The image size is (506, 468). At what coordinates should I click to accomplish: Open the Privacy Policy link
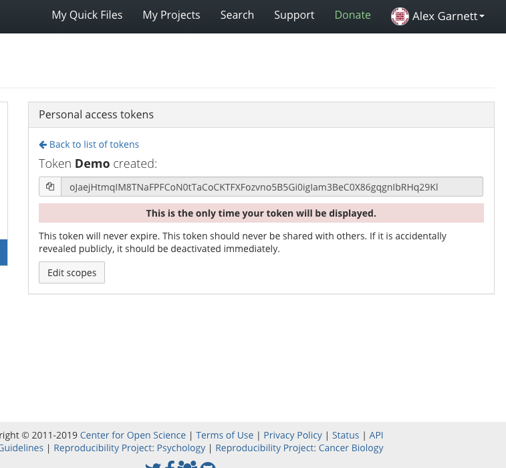click(x=293, y=435)
